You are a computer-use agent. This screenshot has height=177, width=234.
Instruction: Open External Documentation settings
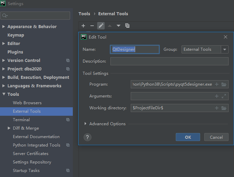(36, 137)
